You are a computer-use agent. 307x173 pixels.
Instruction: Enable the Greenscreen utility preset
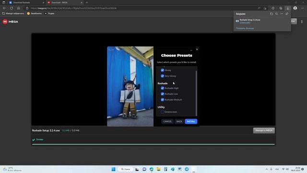click(162, 112)
